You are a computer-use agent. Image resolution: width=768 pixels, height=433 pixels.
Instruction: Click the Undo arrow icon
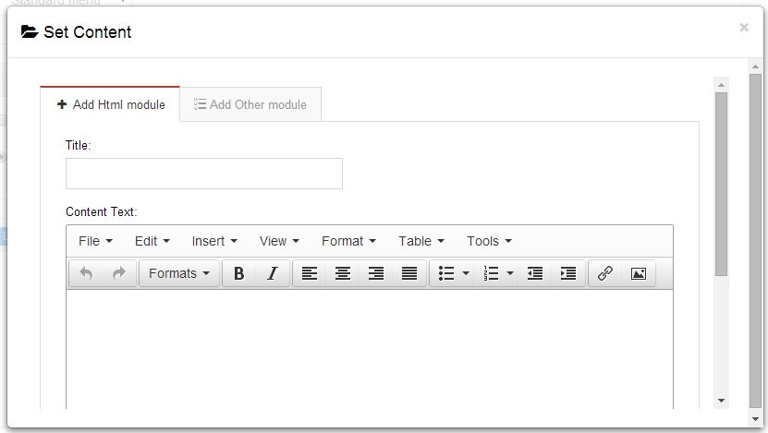click(x=86, y=273)
